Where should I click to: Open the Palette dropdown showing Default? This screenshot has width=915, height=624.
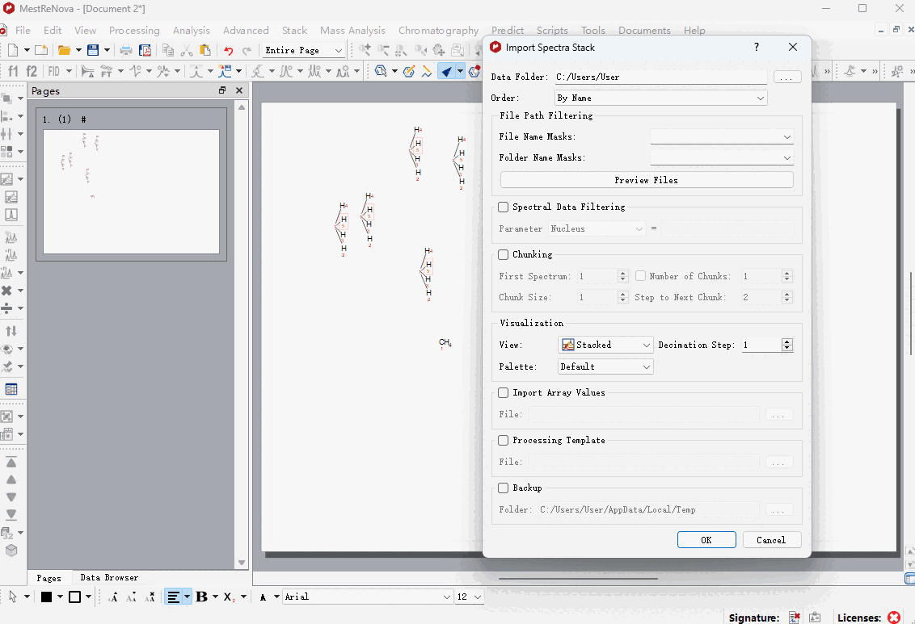605,366
